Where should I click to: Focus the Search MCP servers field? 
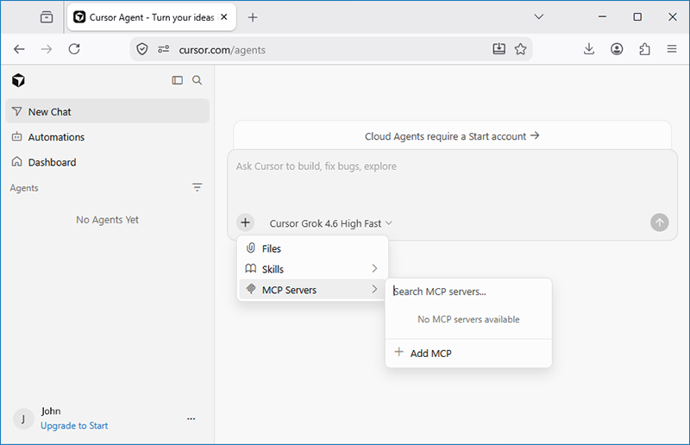468,291
